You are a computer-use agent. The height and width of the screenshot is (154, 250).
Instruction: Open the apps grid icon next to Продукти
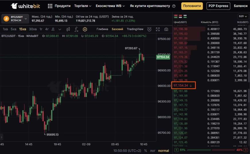pyautogui.click(x=50, y=6)
